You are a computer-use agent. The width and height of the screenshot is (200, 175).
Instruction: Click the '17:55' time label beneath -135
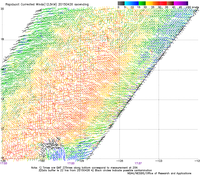coord(4,163)
